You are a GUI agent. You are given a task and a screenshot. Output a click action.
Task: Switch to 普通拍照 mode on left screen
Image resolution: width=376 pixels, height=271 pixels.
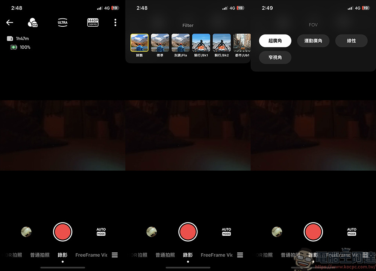coord(39,255)
